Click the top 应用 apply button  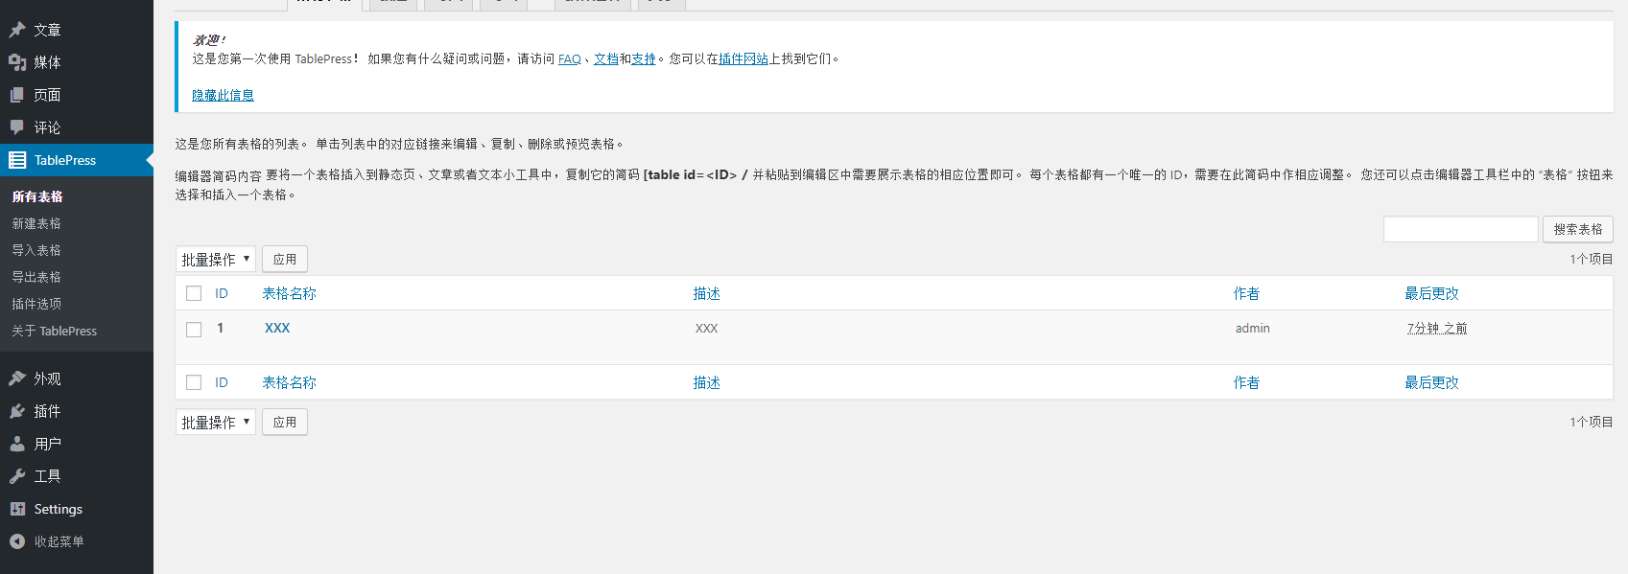pos(285,259)
